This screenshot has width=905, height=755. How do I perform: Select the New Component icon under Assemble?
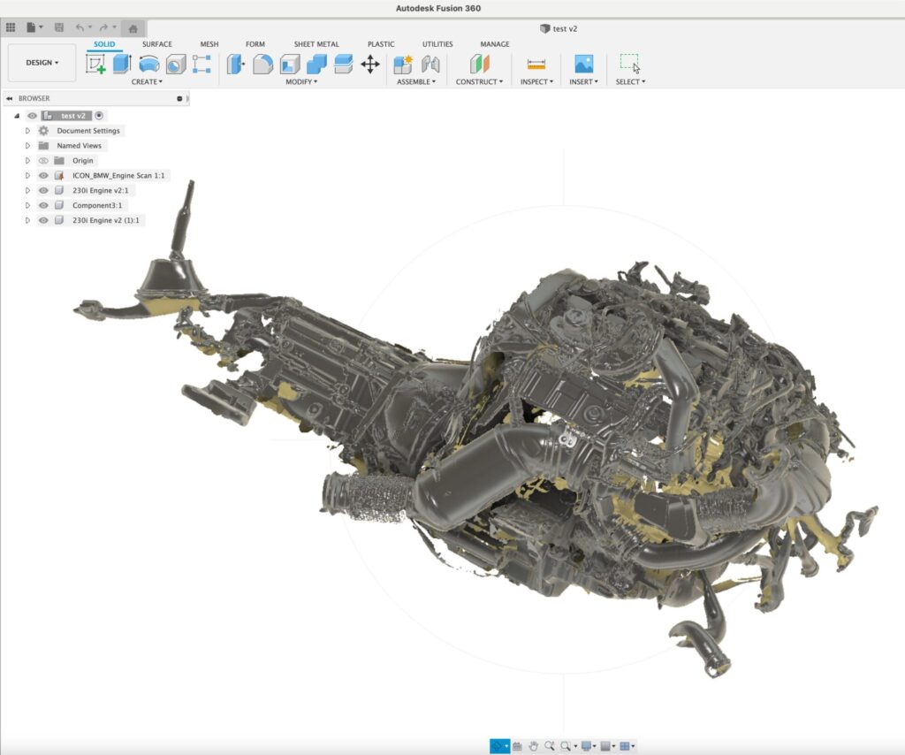coord(403,63)
